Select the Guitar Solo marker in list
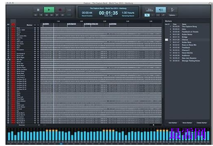Viewport: 213px width, 146px height. [x=187, y=42]
